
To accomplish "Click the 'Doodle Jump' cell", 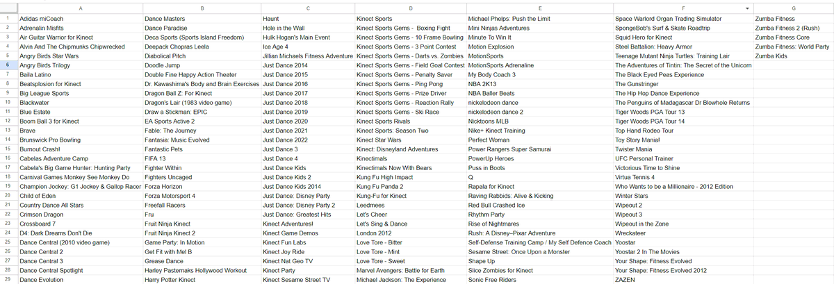I will pos(202,65).
